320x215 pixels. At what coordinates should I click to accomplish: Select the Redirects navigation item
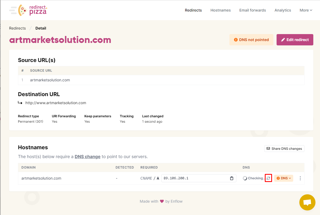pos(193,10)
